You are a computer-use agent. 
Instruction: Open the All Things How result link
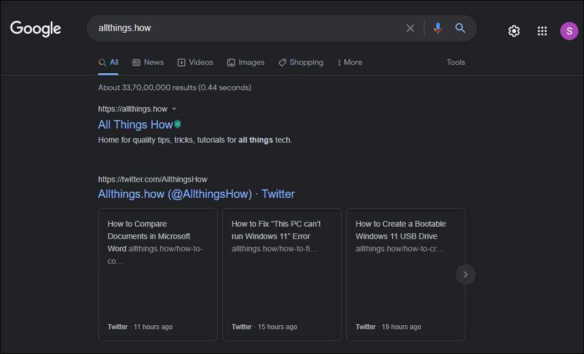[135, 124]
